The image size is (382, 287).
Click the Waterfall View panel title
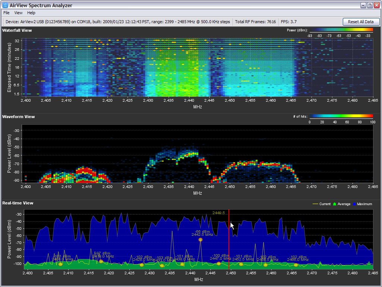pos(17,30)
